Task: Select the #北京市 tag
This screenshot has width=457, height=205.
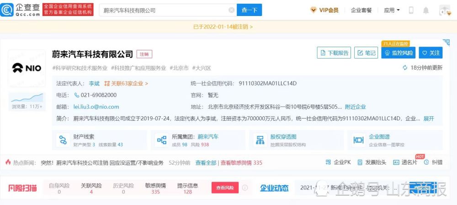Action: 179,68
